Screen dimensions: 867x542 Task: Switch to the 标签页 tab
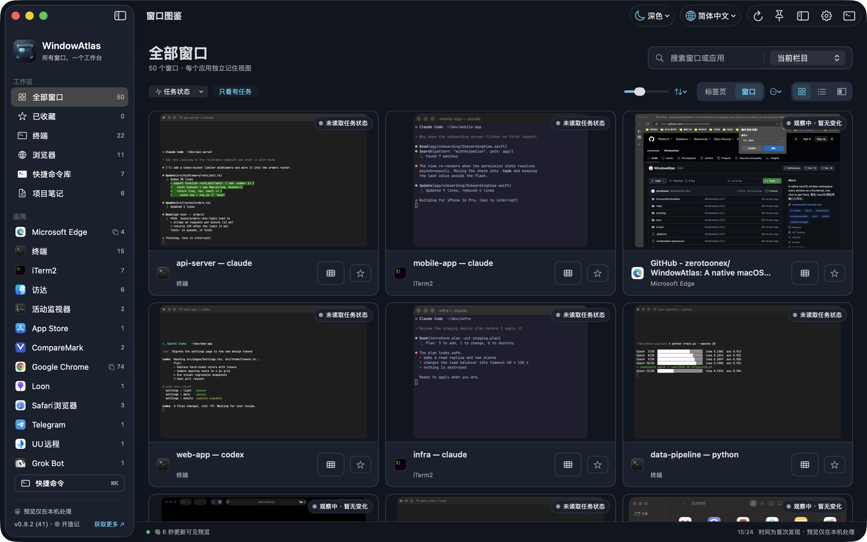point(715,92)
